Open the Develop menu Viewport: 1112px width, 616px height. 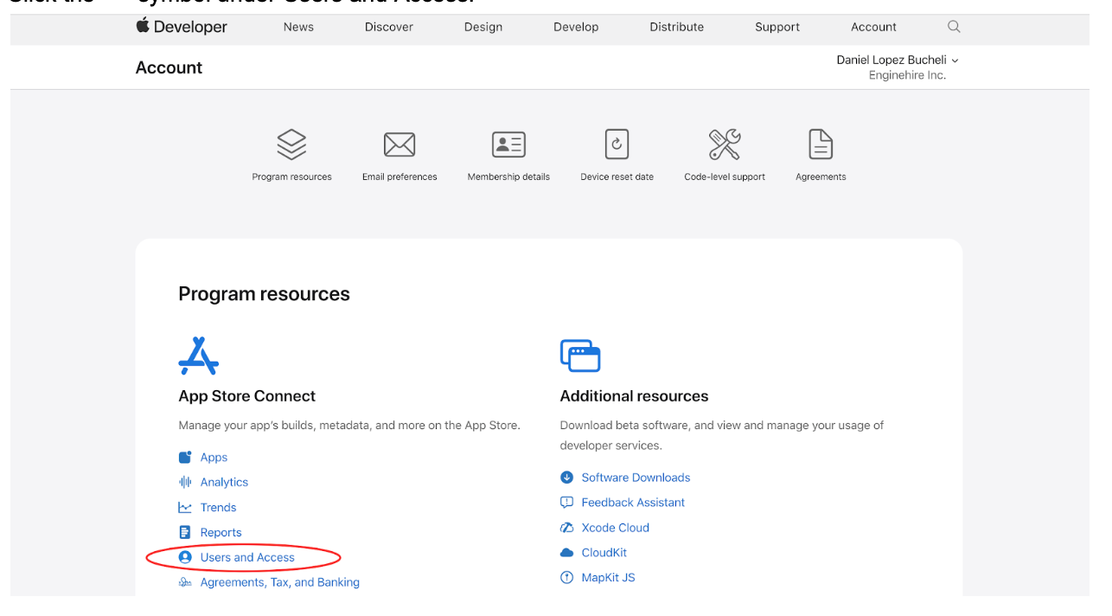[x=576, y=27]
